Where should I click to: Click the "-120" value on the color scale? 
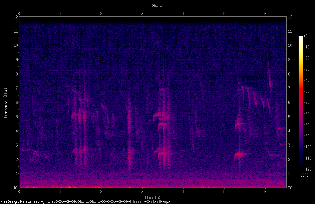click(x=307, y=169)
